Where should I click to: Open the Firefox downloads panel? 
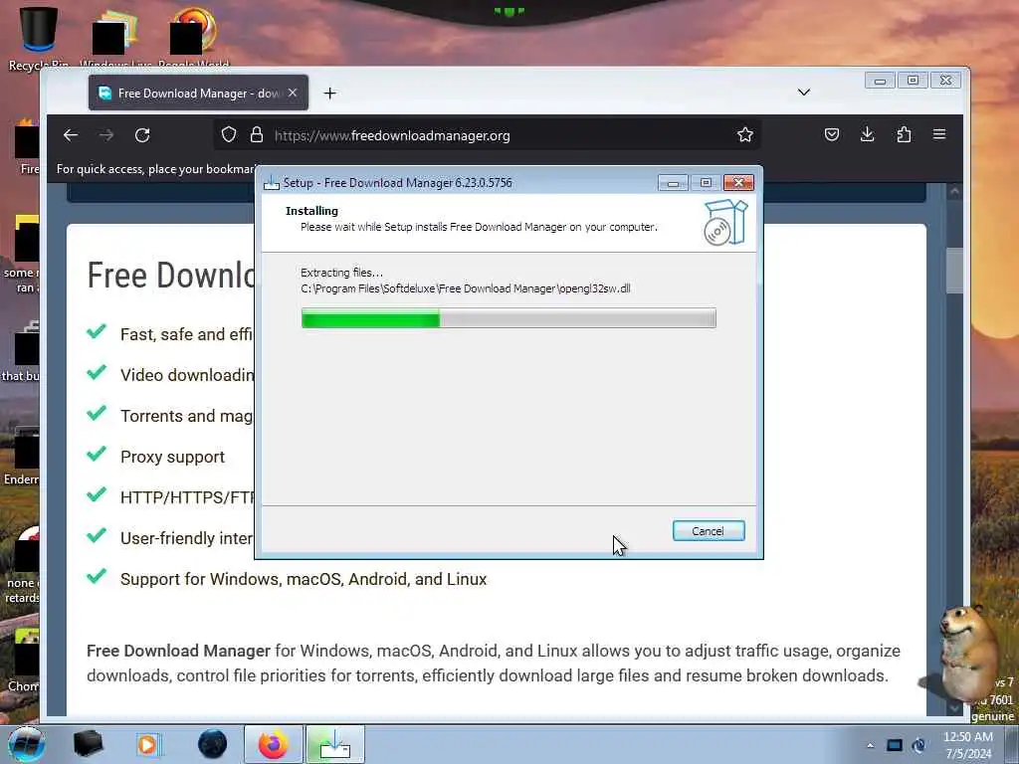click(x=867, y=134)
